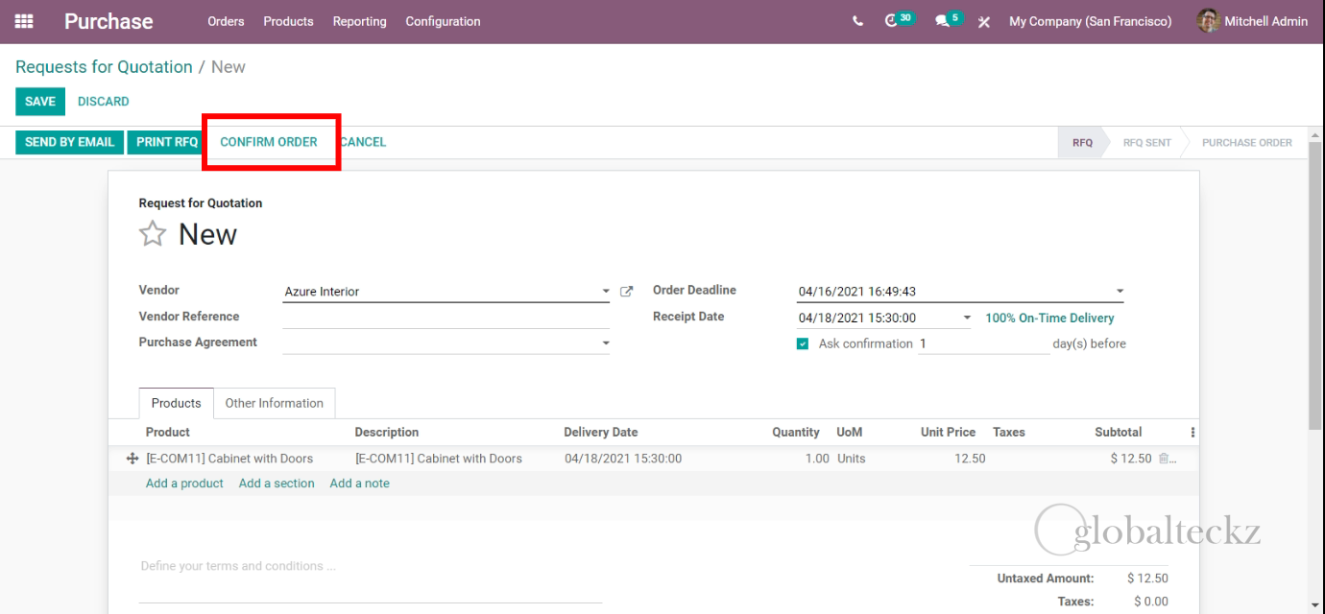Click the phone call icon in top bar
The width and height of the screenshot is (1325, 614).
point(857,21)
